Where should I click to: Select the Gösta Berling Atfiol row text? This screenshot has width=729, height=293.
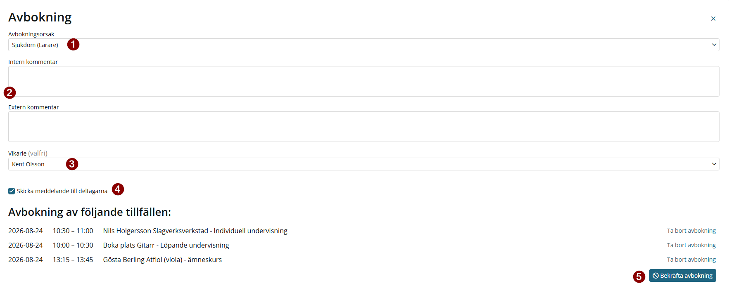point(162,260)
